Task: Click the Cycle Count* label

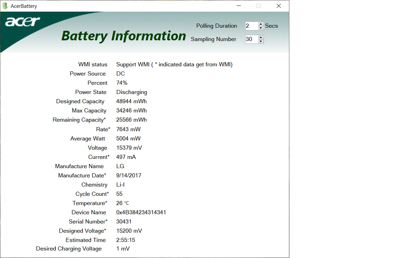Action: (x=92, y=194)
